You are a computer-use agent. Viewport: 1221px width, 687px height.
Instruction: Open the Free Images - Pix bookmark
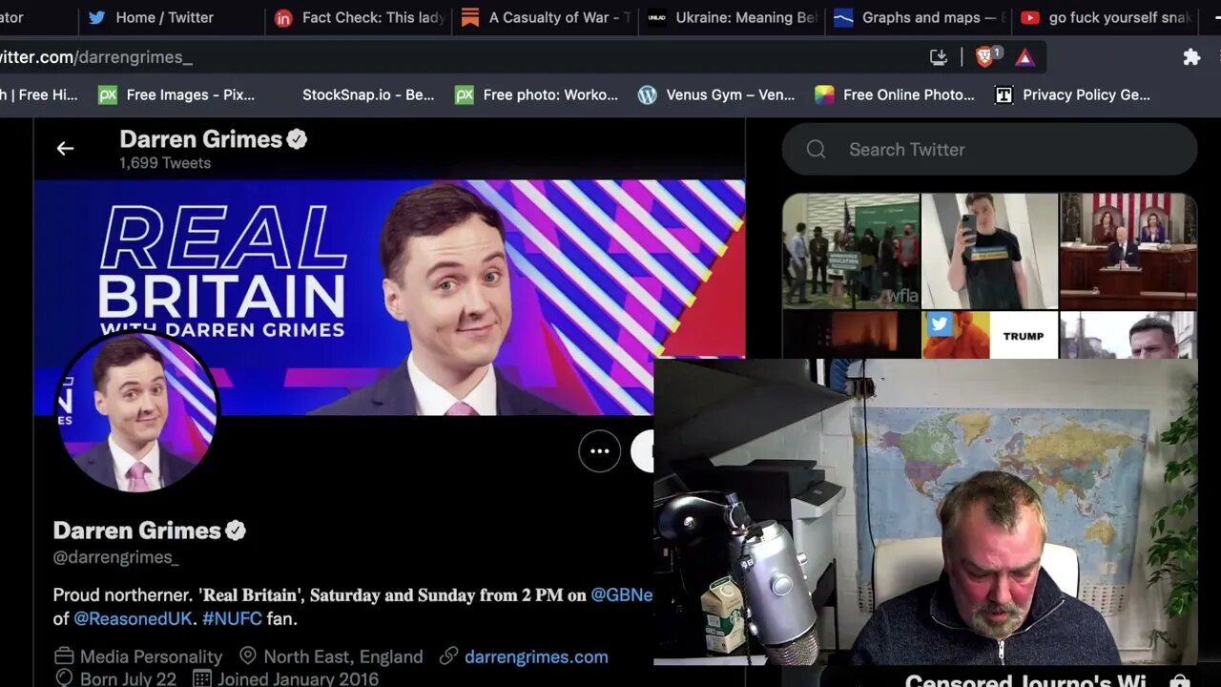pos(177,94)
